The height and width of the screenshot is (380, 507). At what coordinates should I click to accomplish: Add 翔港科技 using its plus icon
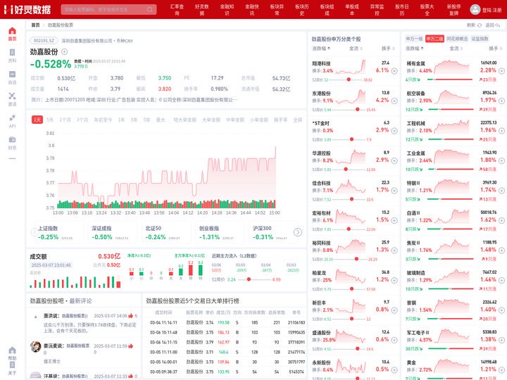tap(394, 71)
